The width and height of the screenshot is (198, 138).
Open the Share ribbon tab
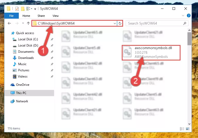(x=41, y=16)
